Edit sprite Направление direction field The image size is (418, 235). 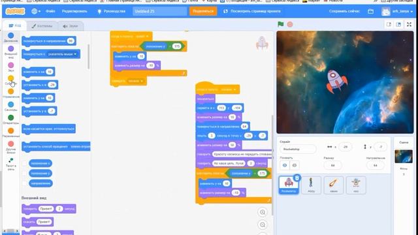376,165
